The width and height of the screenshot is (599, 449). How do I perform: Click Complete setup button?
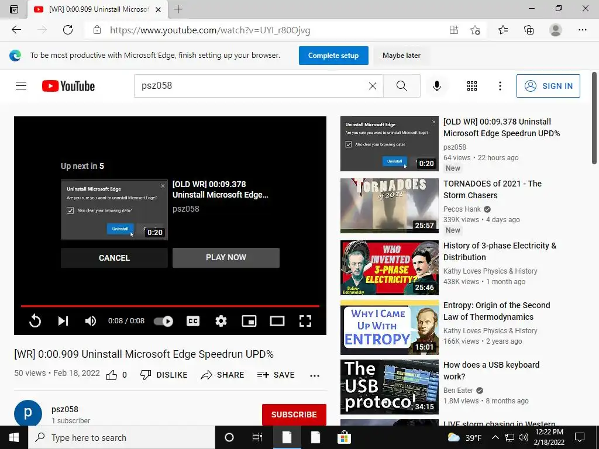(333, 56)
